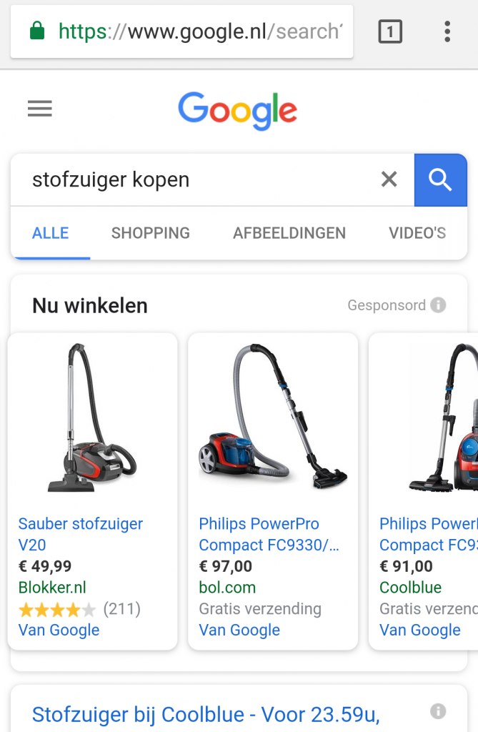Click the star rating on Blokker.nl product
Image resolution: width=478 pixels, height=732 pixels.
pos(57,609)
